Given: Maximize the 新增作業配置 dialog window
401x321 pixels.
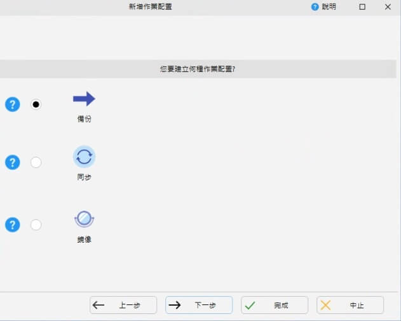Looking at the screenshot, I should (362, 7).
